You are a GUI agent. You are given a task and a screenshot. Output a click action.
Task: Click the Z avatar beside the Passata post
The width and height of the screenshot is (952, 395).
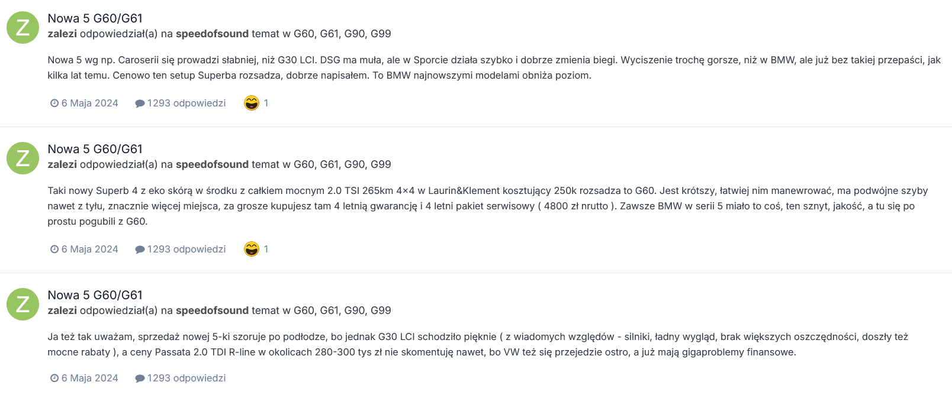click(x=22, y=304)
